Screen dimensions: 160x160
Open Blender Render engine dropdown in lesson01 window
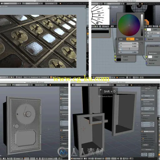tap(122, 85)
